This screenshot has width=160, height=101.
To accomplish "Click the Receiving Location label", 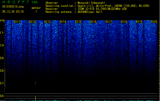I will click(59, 6).
